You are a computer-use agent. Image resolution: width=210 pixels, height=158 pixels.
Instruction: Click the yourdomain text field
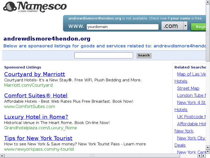click(122, 27)
